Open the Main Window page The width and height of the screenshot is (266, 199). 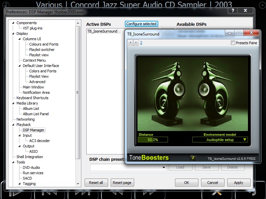[x=33, y=87]
